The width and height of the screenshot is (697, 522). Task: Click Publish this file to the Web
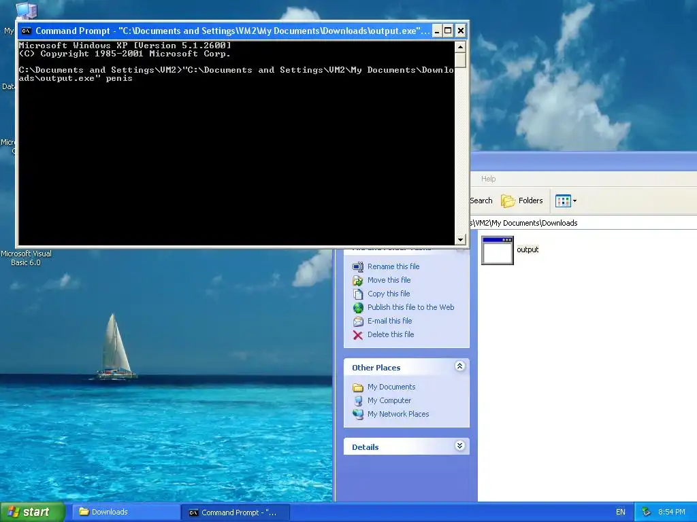tap(410, 307)
